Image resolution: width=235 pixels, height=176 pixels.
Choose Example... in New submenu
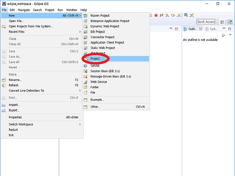(x=116, y=100)
